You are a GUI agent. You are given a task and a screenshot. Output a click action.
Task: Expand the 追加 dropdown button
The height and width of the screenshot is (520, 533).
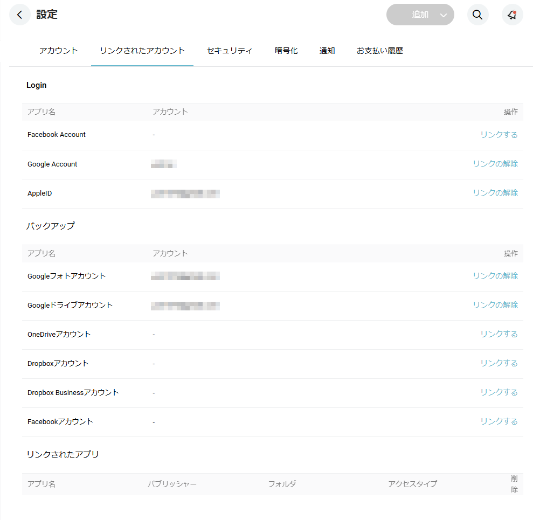[x=443, y=15]
